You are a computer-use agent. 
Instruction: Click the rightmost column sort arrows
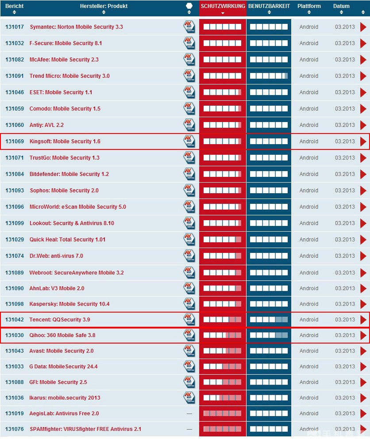(363, 12)
